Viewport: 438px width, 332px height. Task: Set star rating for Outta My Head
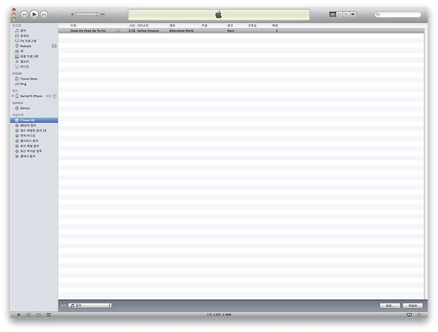[257, 31]
